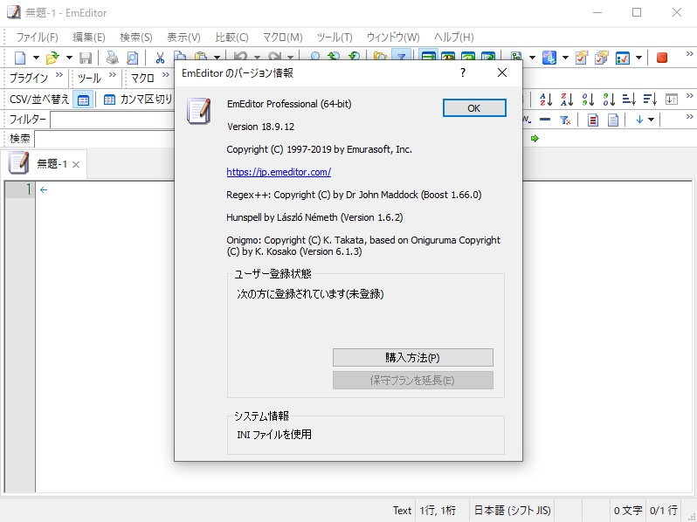Open the checkmark chart toolbar icon
The width and height of the screenshot is (697, 522).
point(622,58)
